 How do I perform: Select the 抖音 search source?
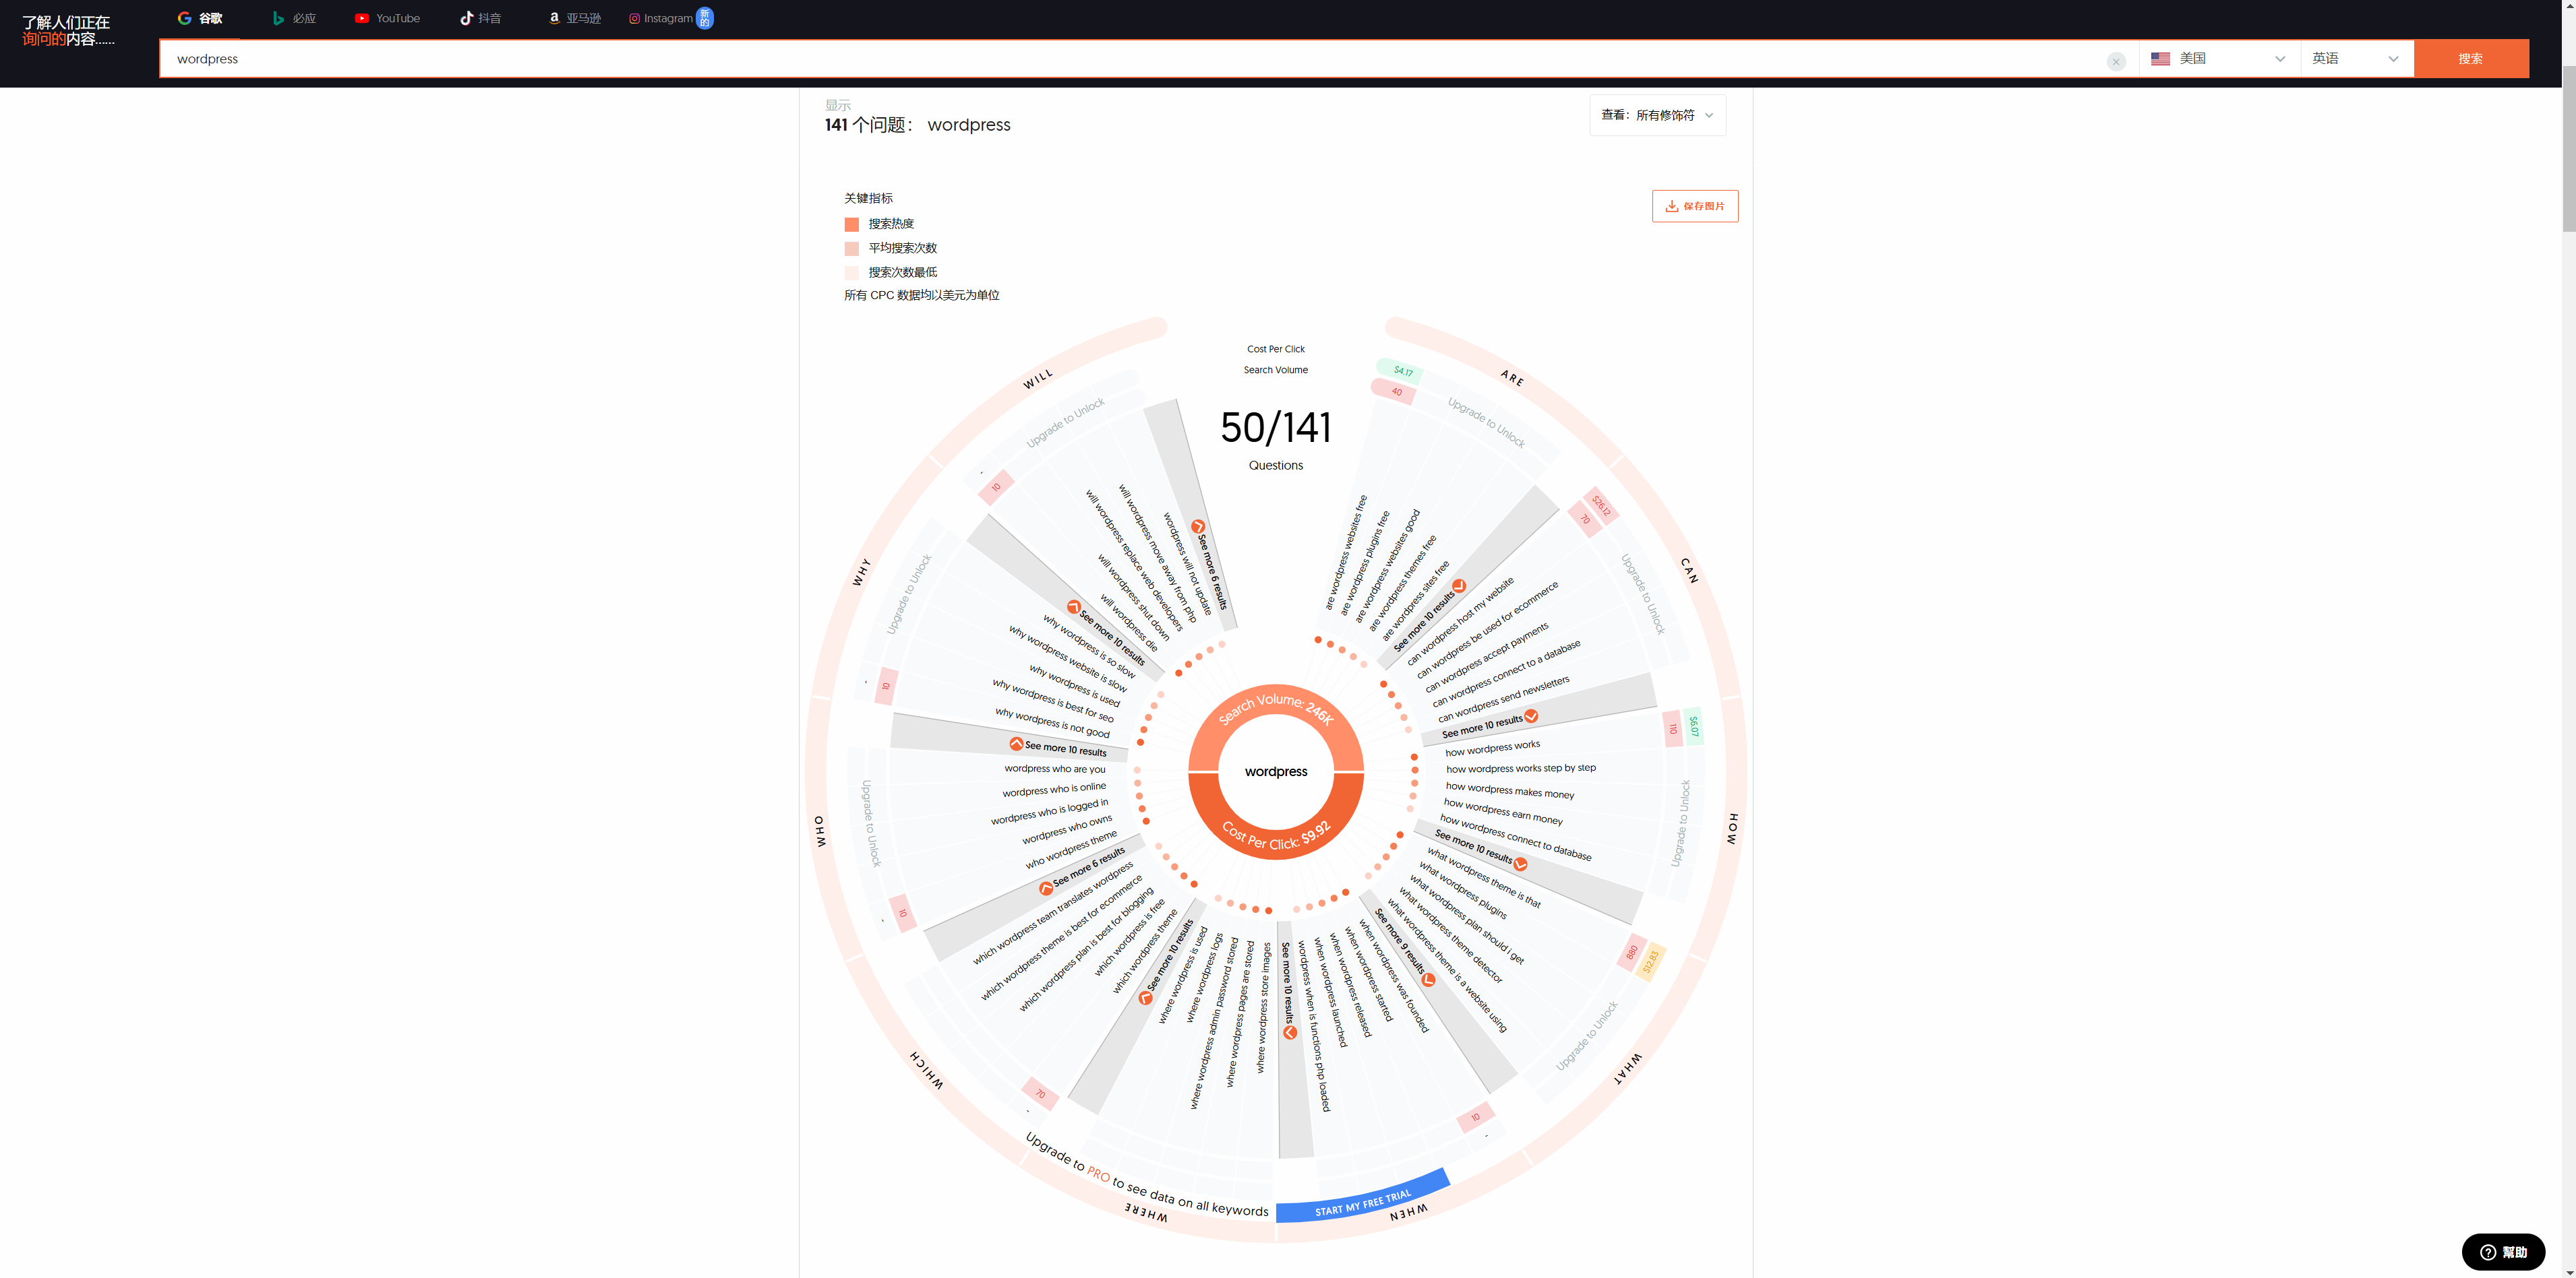point(480,17)
